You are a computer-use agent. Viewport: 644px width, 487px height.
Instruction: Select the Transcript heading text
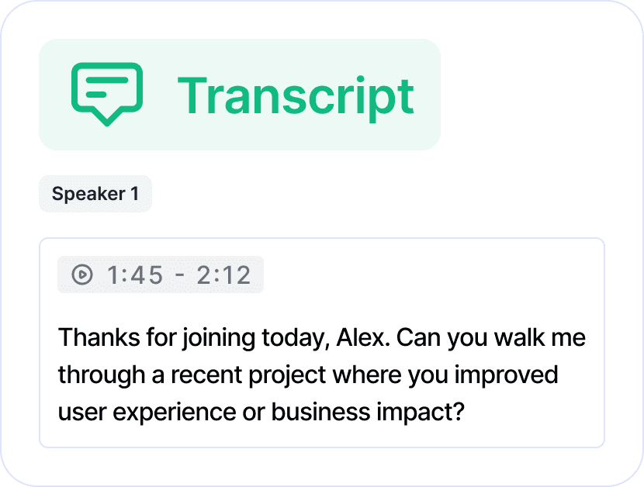[296, 96]
